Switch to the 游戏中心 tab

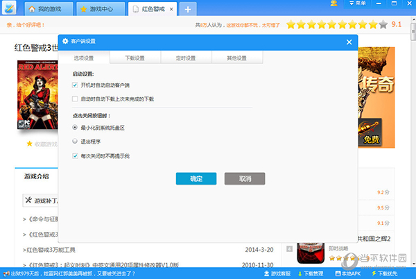[x=101, y=9]
